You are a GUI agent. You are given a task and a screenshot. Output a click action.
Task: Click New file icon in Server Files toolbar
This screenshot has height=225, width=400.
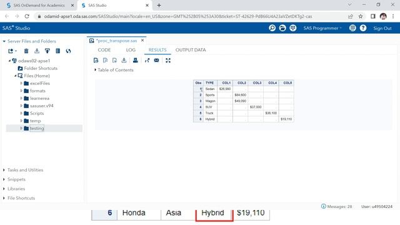point(12,51)
